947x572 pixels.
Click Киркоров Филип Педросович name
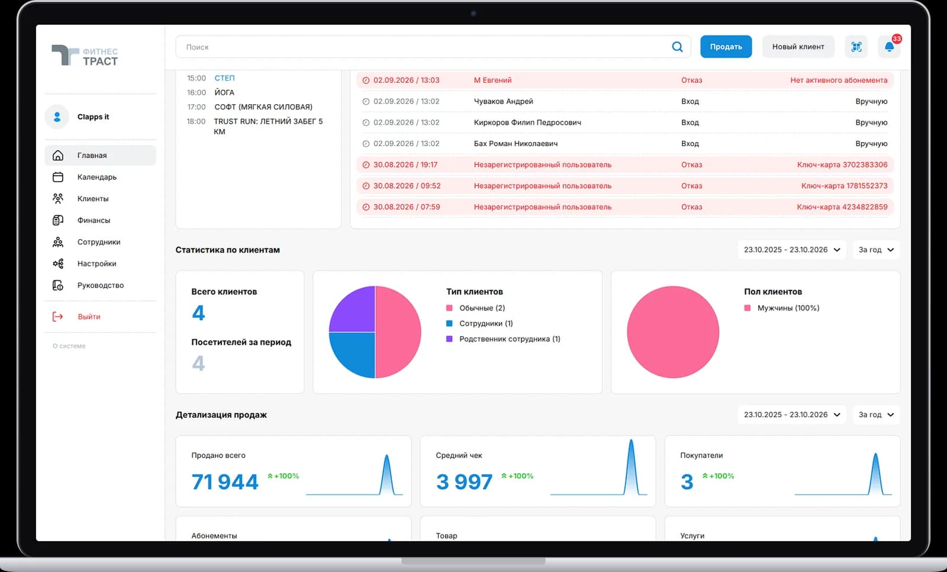pyautogui.click(x=527, y=122)
